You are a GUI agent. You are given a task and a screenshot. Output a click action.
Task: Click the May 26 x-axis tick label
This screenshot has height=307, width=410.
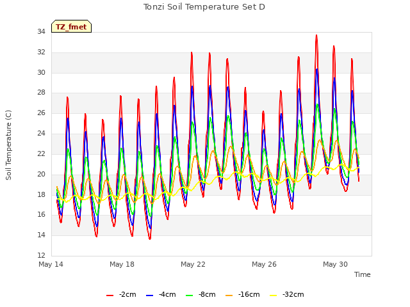point(265,264)
